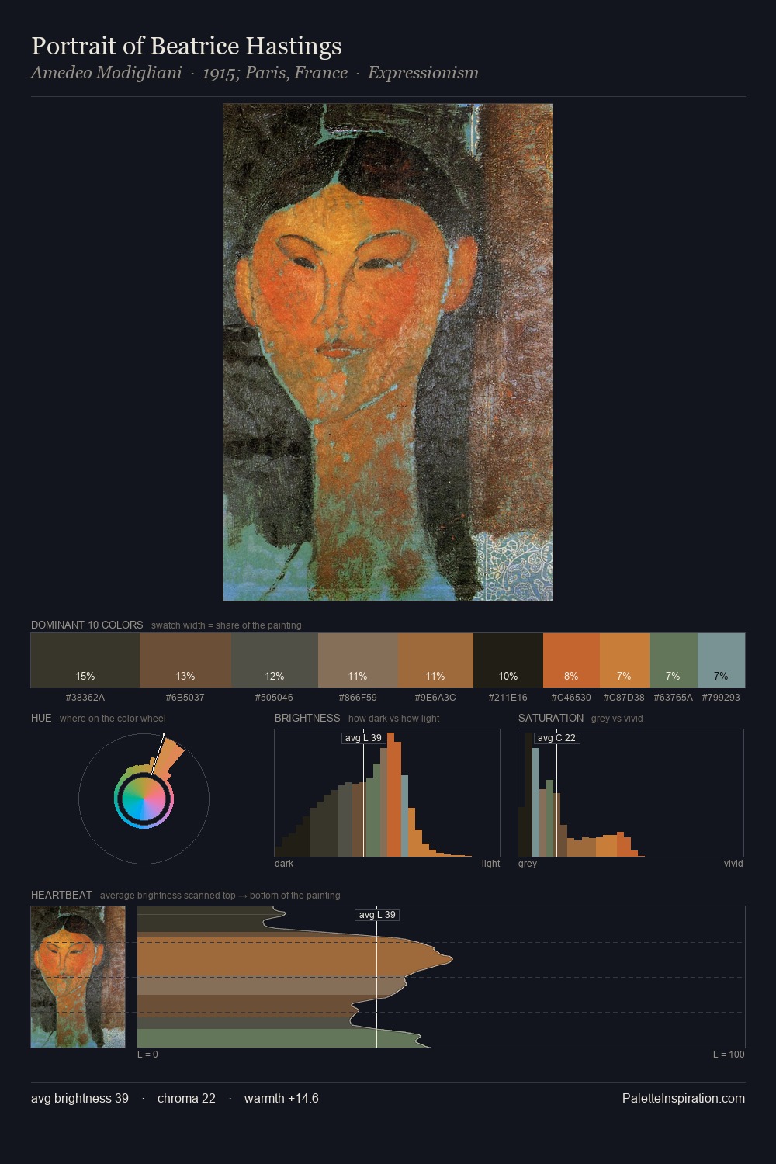Click the 'light' brightness axis label

[490, 864]
